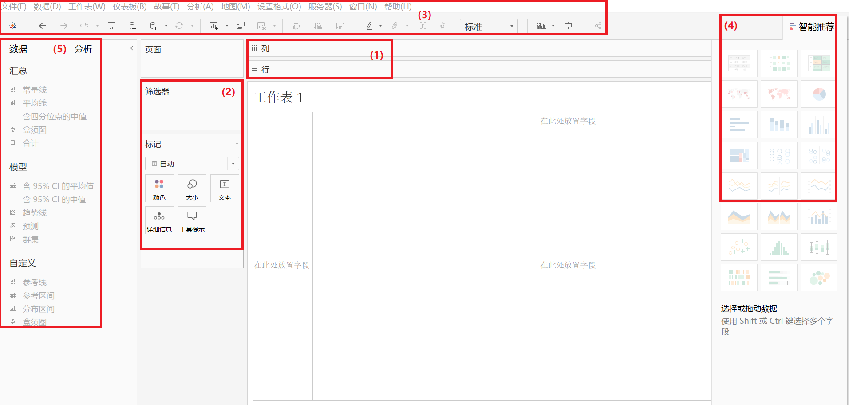Click the highlight pen icon

coord(369,26)
